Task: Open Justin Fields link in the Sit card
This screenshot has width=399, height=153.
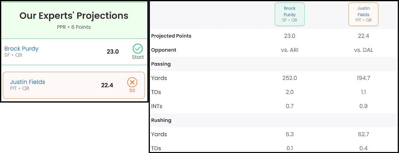Action: [28, 82]
